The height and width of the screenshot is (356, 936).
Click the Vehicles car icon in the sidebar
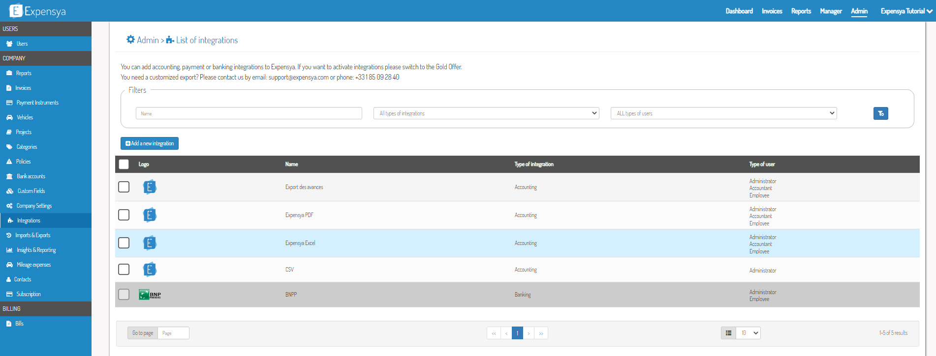[9, 117]
